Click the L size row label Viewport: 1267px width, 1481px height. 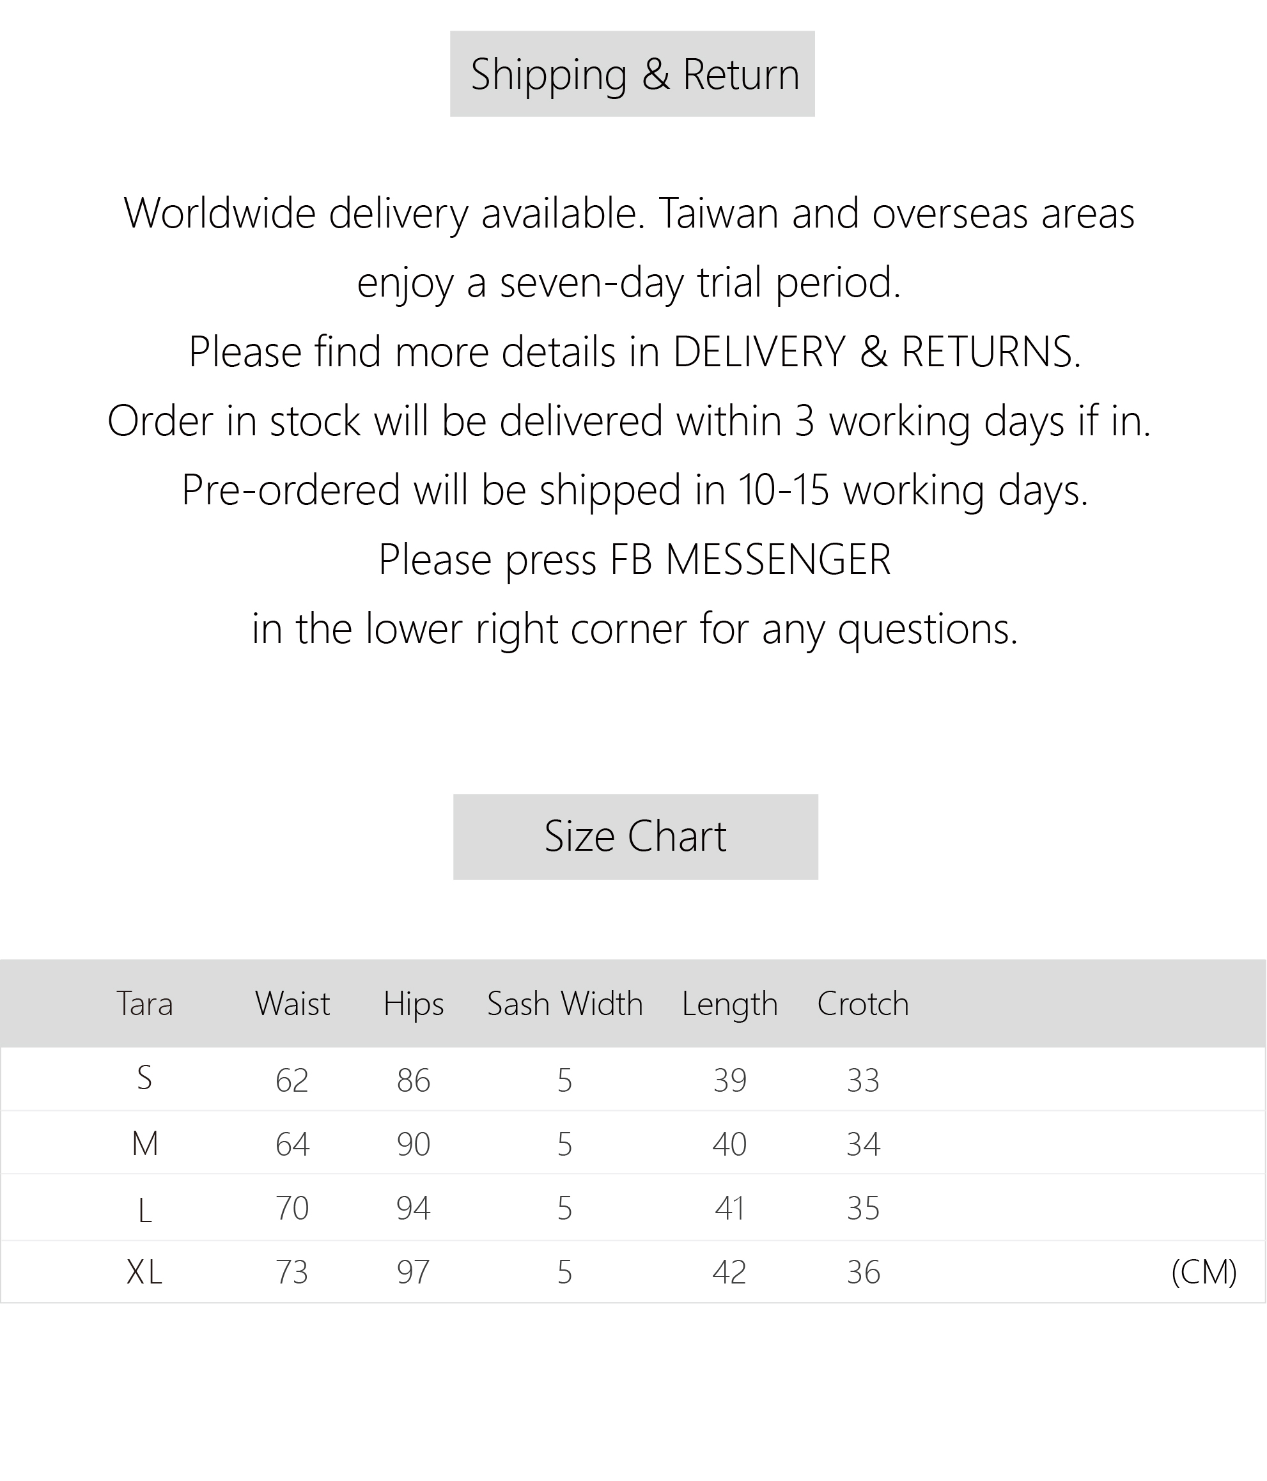click(x=144, y=1211)
